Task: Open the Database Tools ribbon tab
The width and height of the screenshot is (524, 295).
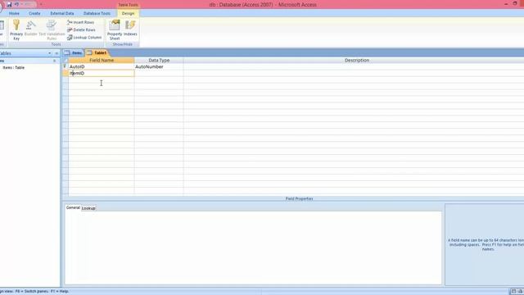Action: point(97,13)
